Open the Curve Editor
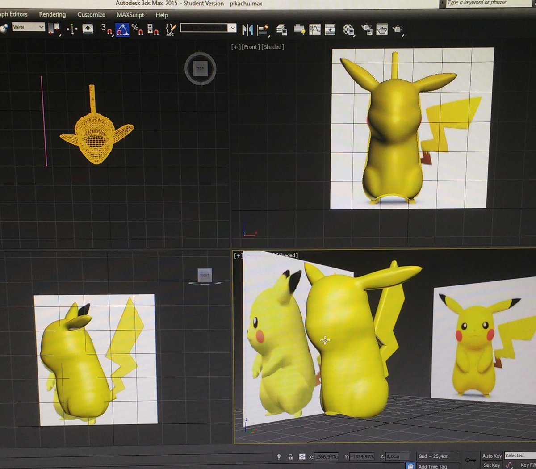Screen dimensions: 536x469 click(x=315, y=30)
